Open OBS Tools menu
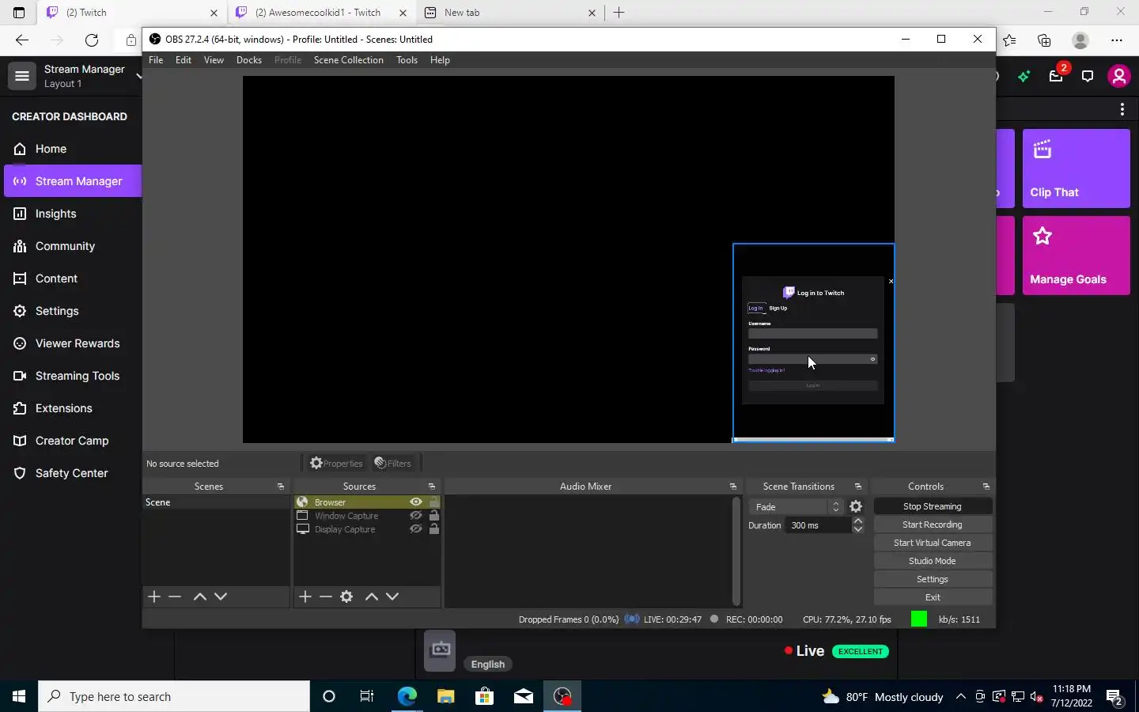1139x712 pixels. coord(407,60)
